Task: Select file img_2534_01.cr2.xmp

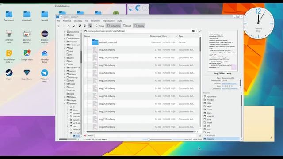Action: (108, 58)
